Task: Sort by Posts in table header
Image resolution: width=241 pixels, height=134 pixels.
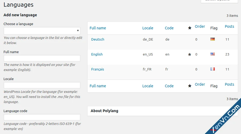Action: [229, 26]
